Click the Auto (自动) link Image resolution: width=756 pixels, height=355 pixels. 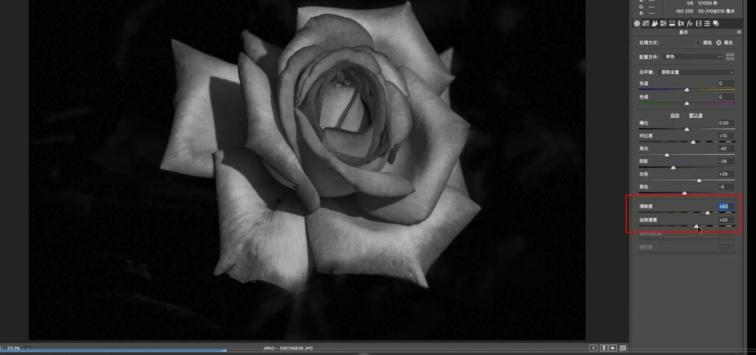pos(675,116)
